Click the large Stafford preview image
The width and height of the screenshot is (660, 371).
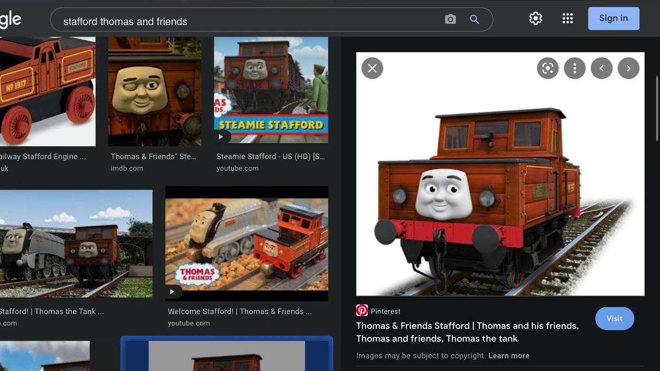point(500,174)
